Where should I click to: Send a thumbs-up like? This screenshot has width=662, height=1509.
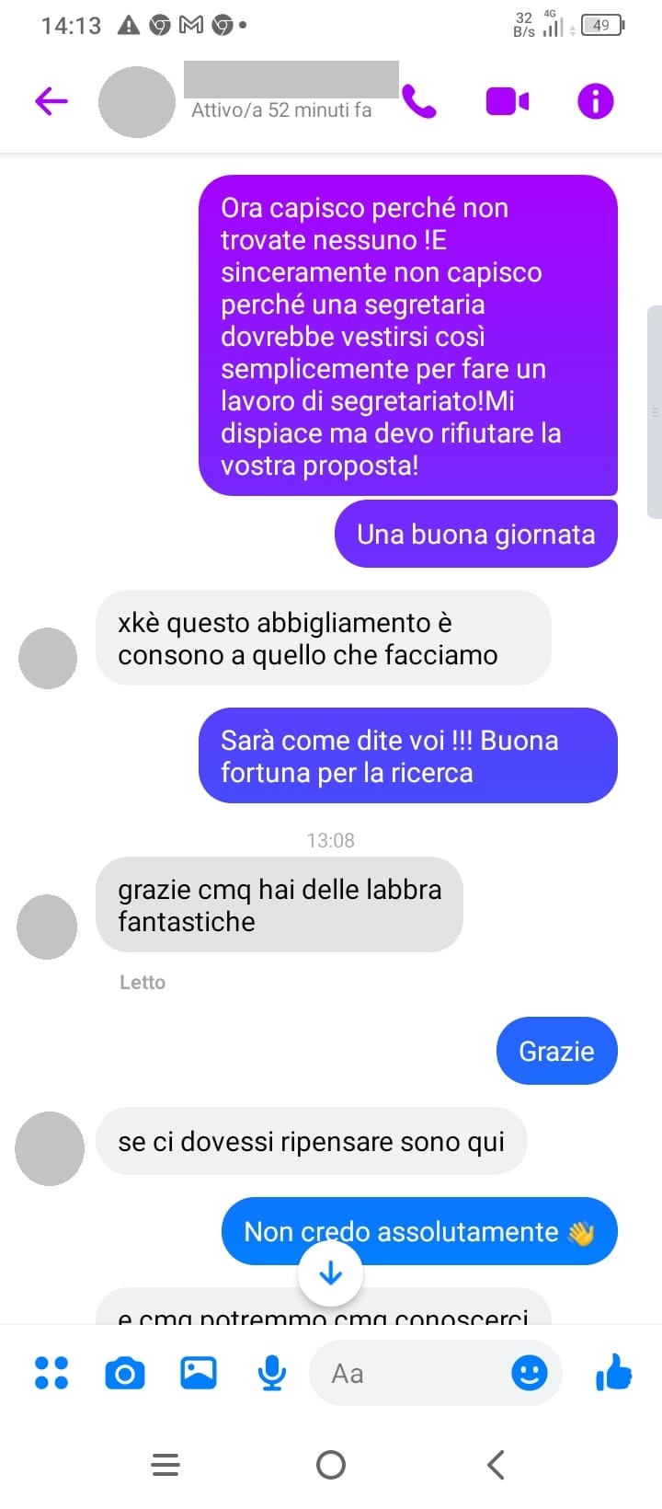(613, 1373)
